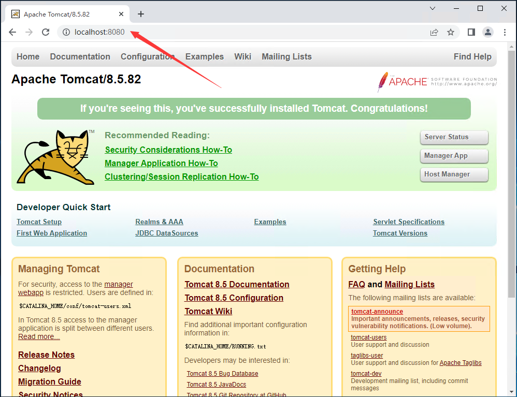Open Servlet Specifications link
517x397 pixels.
click(x=409, y=222)
